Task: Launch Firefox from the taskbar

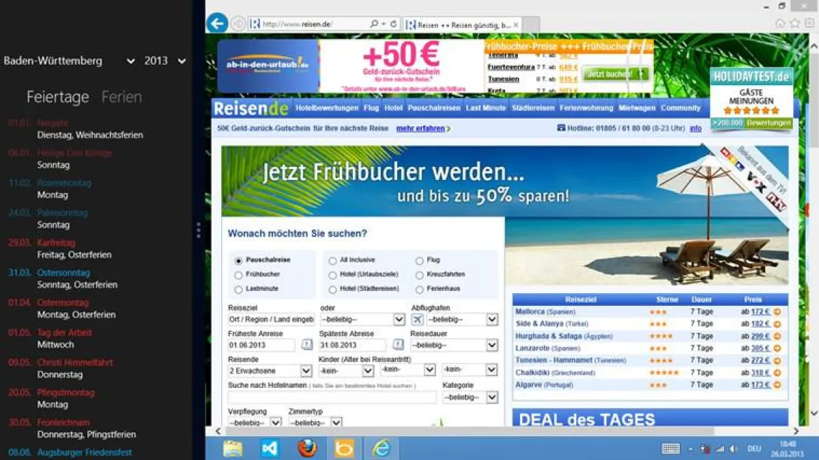Action: [306, 448]
